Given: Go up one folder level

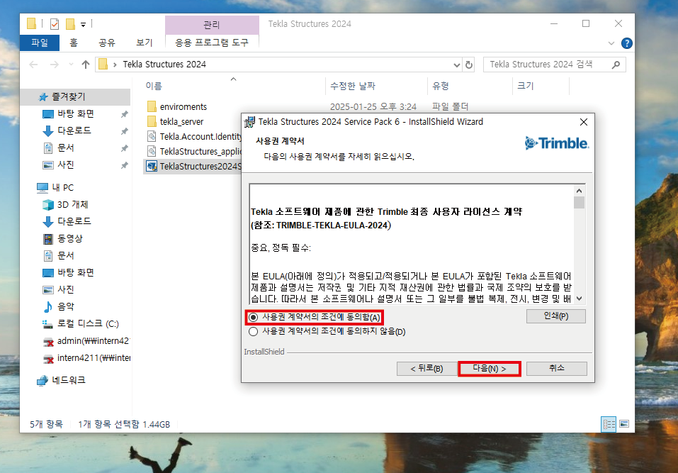Looking at the screenshot, I should pyautogui.click(x=86, y=65).
